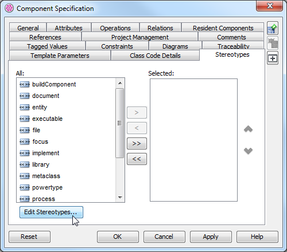Click the Apply button

pyautogui.click(x=211, y=237)
